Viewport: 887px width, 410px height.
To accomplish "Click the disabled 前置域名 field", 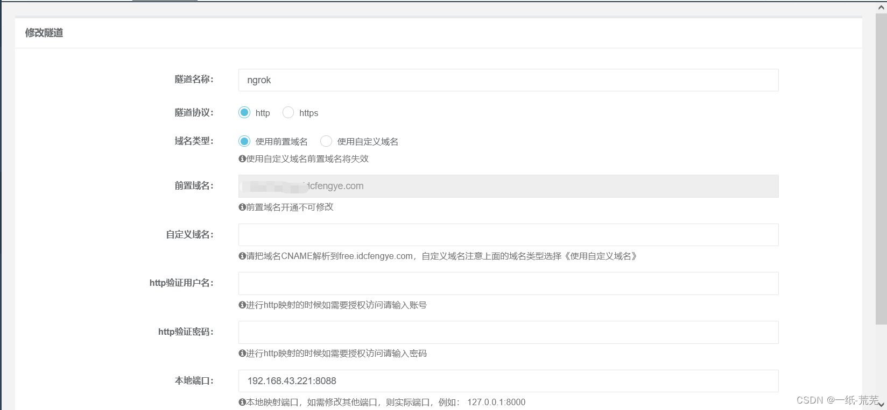I will (508, 186).
